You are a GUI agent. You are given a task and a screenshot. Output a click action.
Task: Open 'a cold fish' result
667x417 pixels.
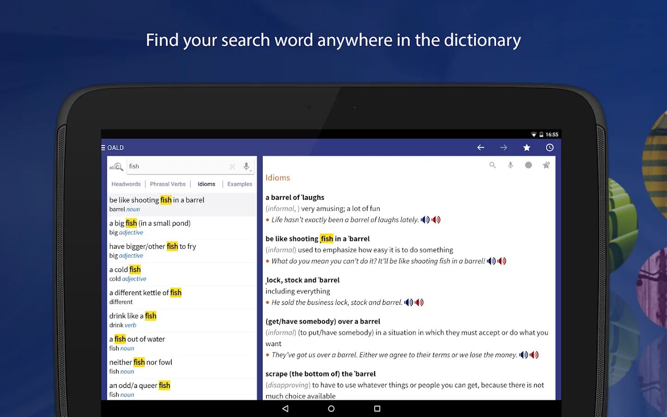(x=182, y=274)
